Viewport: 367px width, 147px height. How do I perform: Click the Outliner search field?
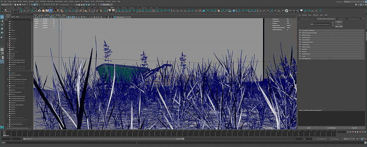19,19
